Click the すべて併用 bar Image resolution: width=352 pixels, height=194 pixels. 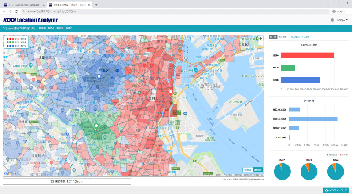click(290, 137)
